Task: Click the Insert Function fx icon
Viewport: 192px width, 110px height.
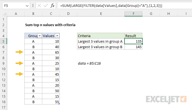Action: (x=53, y=6)
